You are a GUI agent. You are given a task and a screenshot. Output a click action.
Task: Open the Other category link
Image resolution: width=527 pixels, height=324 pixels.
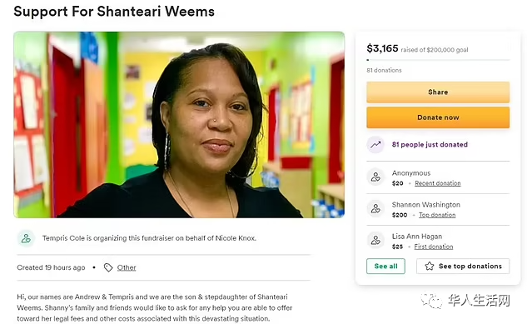(127, 267)
